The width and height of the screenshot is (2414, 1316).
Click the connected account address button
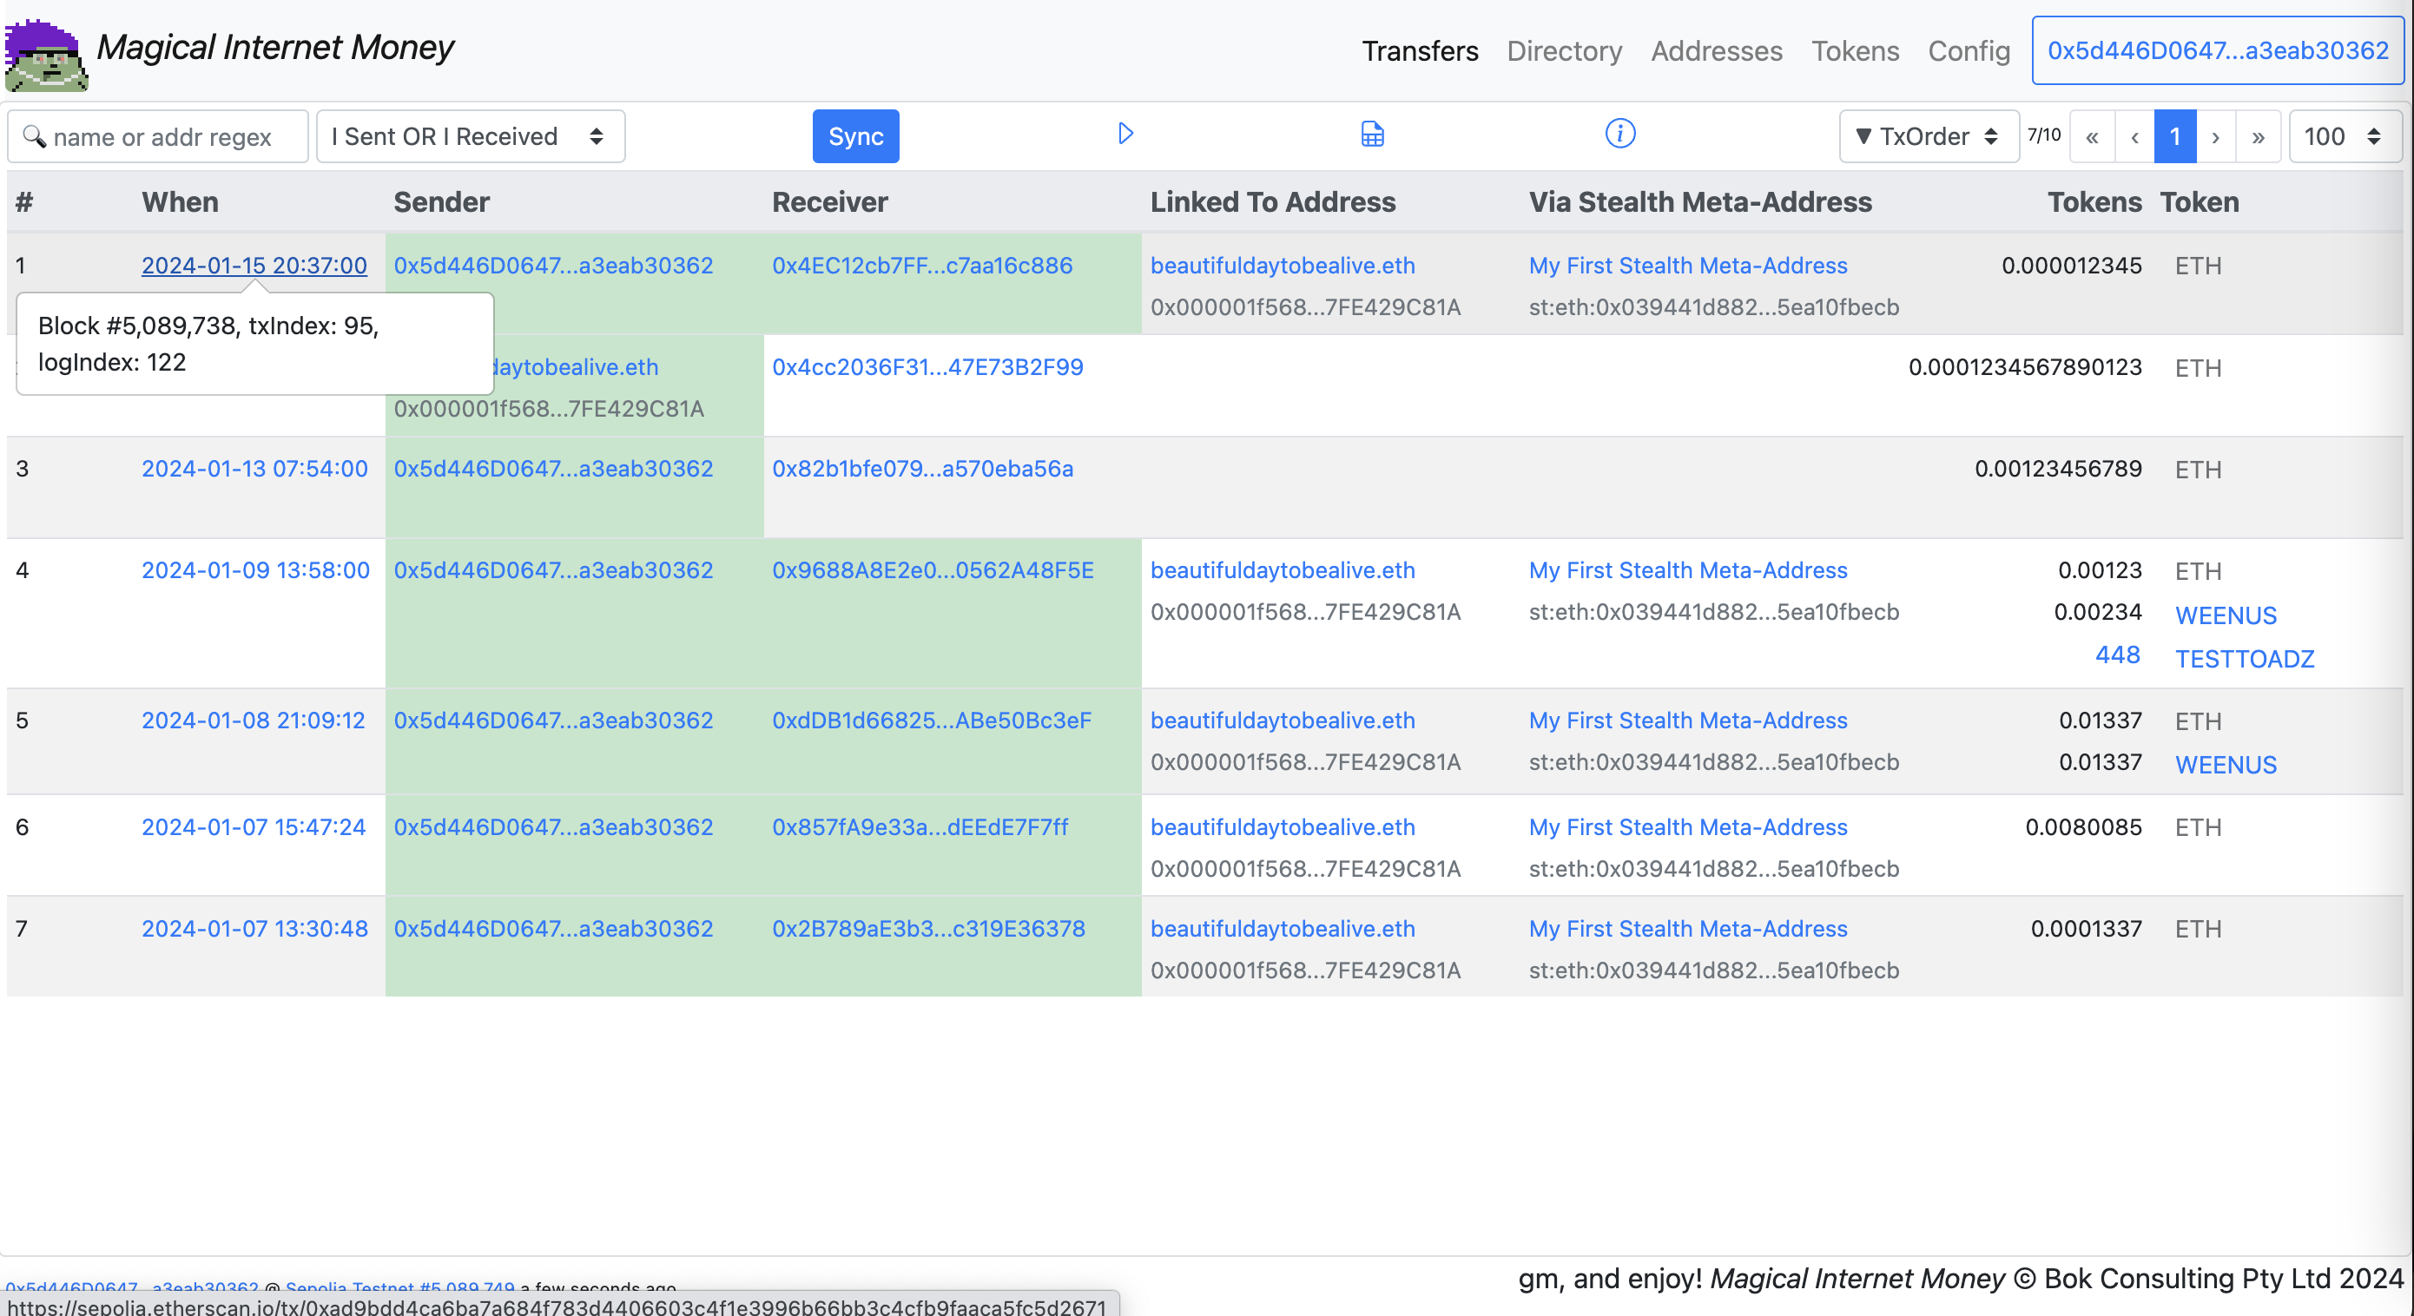coord(2217,50)
